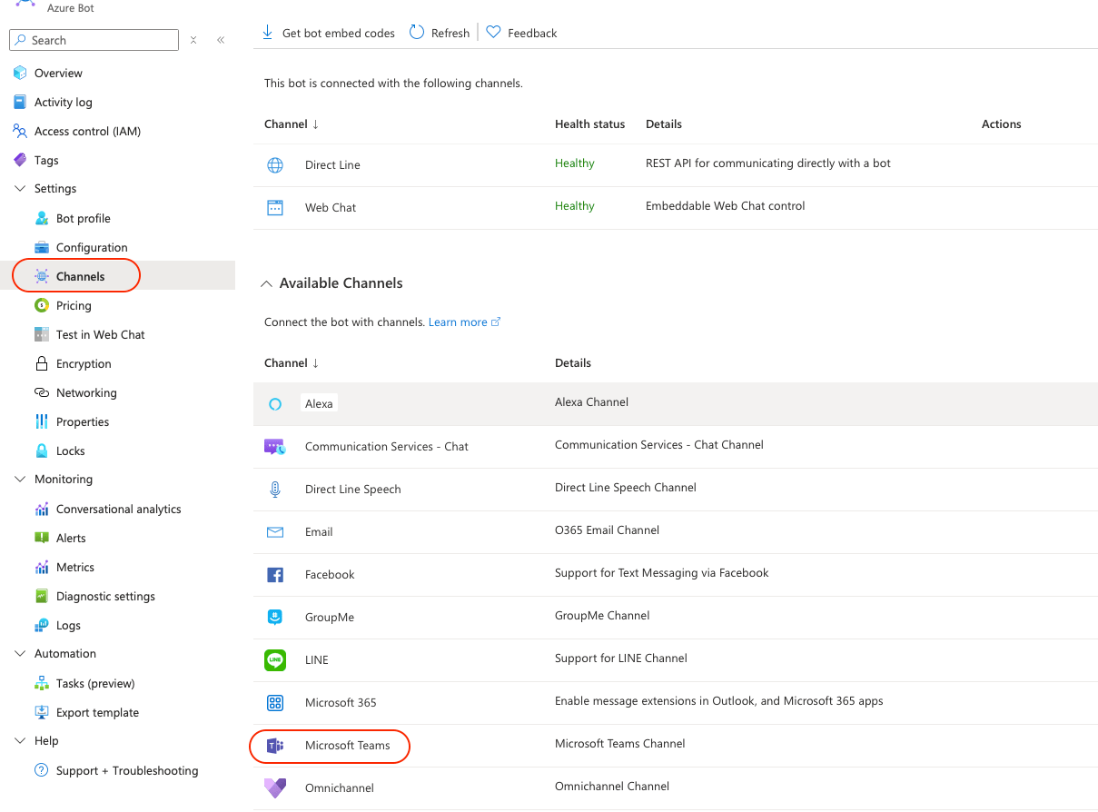This screenshot has height=812, width=1098.
Task: Click the Overview cube icon
Action: point(20,73)
